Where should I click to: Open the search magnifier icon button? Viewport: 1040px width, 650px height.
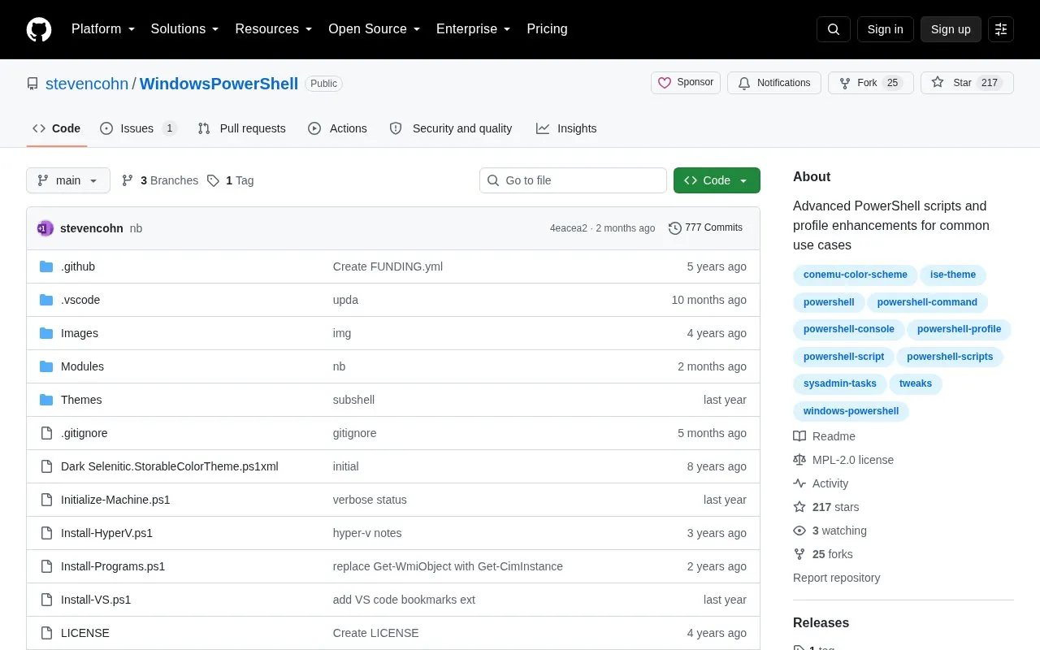(834, 29)
